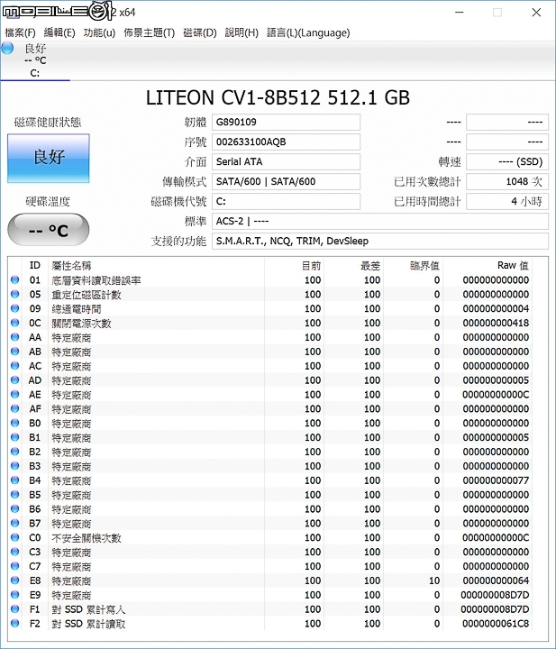Click the status icon for attribute AF
This screenshot has width=556, height=649.
point(15,408)
